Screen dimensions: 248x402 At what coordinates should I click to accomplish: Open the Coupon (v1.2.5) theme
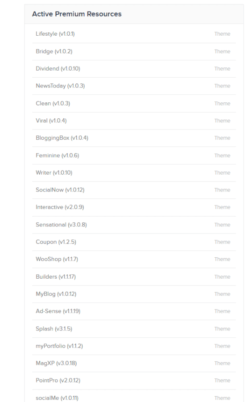(x=134, y=242)
